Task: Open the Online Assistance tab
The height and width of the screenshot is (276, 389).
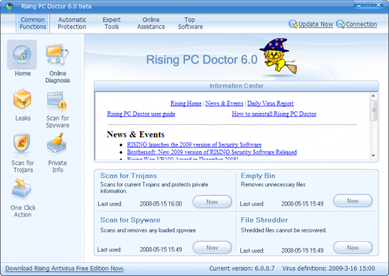Action: (151, 23)
